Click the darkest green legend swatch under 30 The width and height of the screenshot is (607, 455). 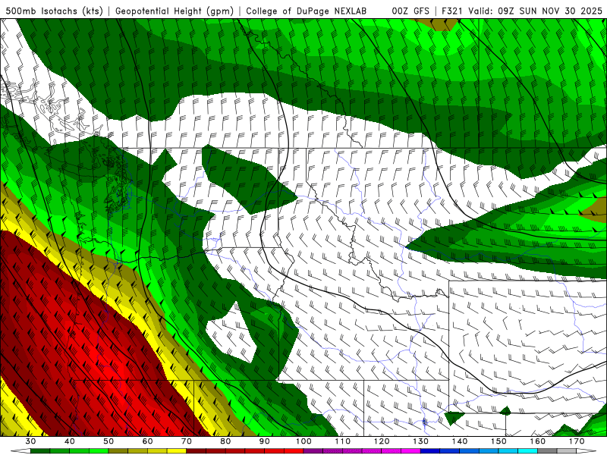40,450
